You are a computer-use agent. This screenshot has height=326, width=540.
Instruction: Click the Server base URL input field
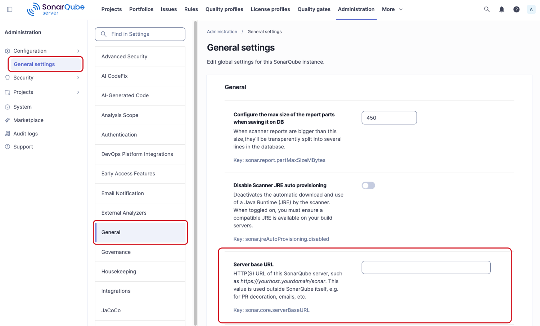[x=426, y=267]
